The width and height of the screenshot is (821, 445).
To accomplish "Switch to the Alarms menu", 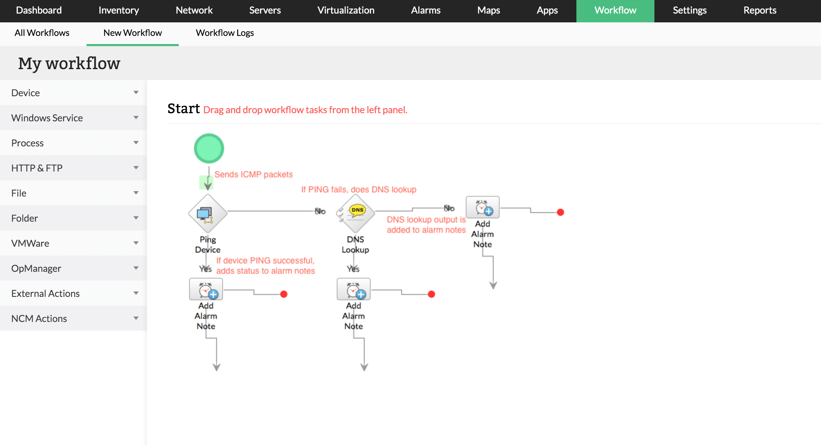I will point(425,11).
